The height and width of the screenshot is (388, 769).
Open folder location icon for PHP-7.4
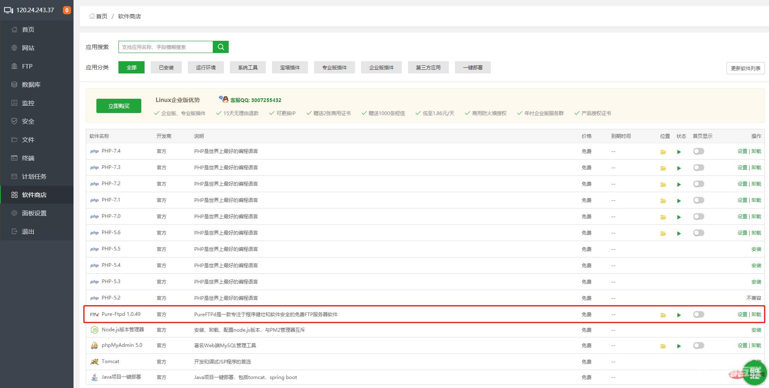click(663, 152)
